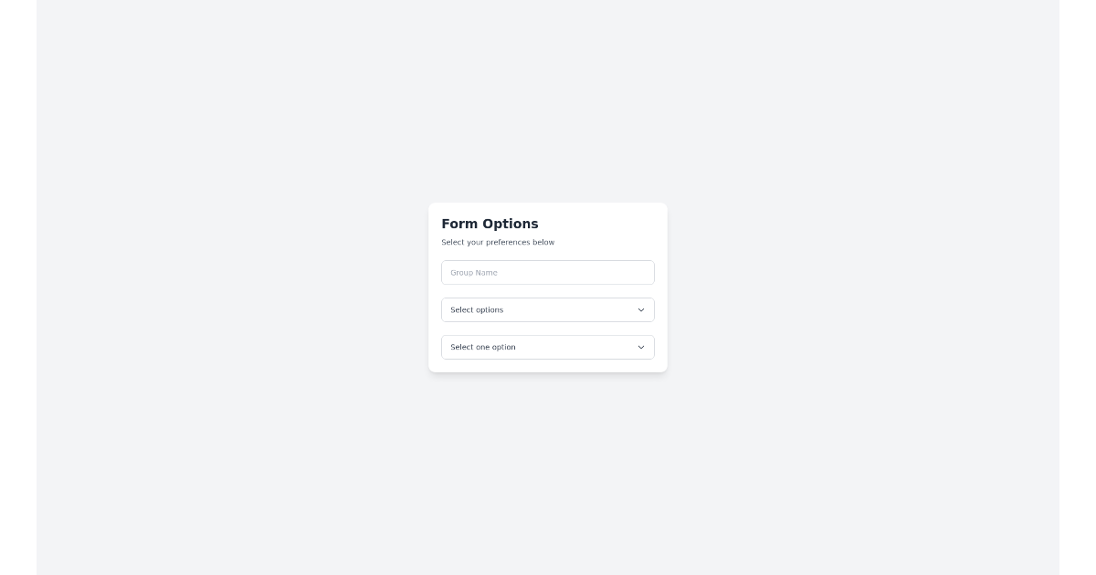Screen dimensions: 1096x575
Task: Activate the Group Name placeholder field
Action: click(x=547, y=272)
